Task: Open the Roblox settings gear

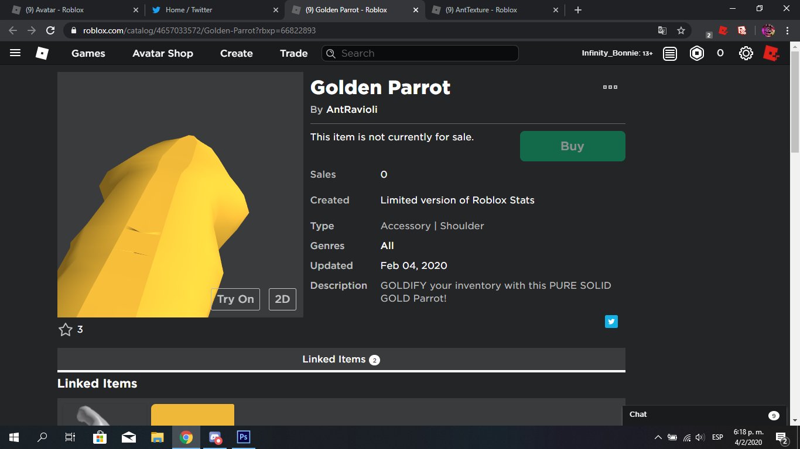Action: click(x=746, y=53)
